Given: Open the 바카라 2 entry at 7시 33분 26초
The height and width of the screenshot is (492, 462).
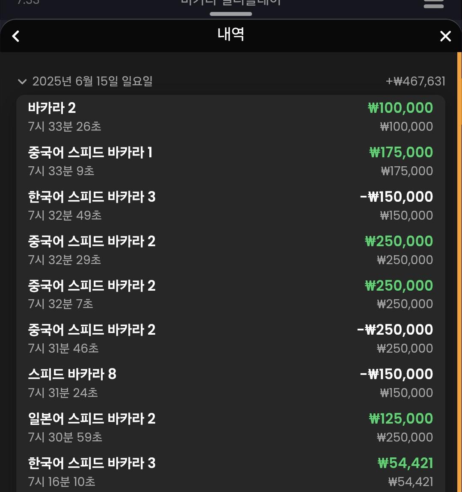Looking at the screenshot, I should tap(231, 117).
